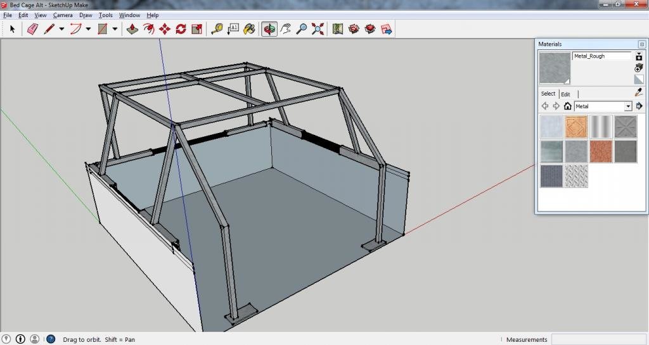This screenshot has width=649, height=345.
Task: Open the Rectangle shape dropdown arrow
Action: pos(115,29)
